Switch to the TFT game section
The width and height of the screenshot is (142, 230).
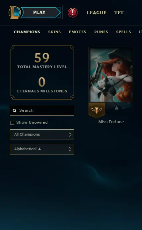click(119, 13)
